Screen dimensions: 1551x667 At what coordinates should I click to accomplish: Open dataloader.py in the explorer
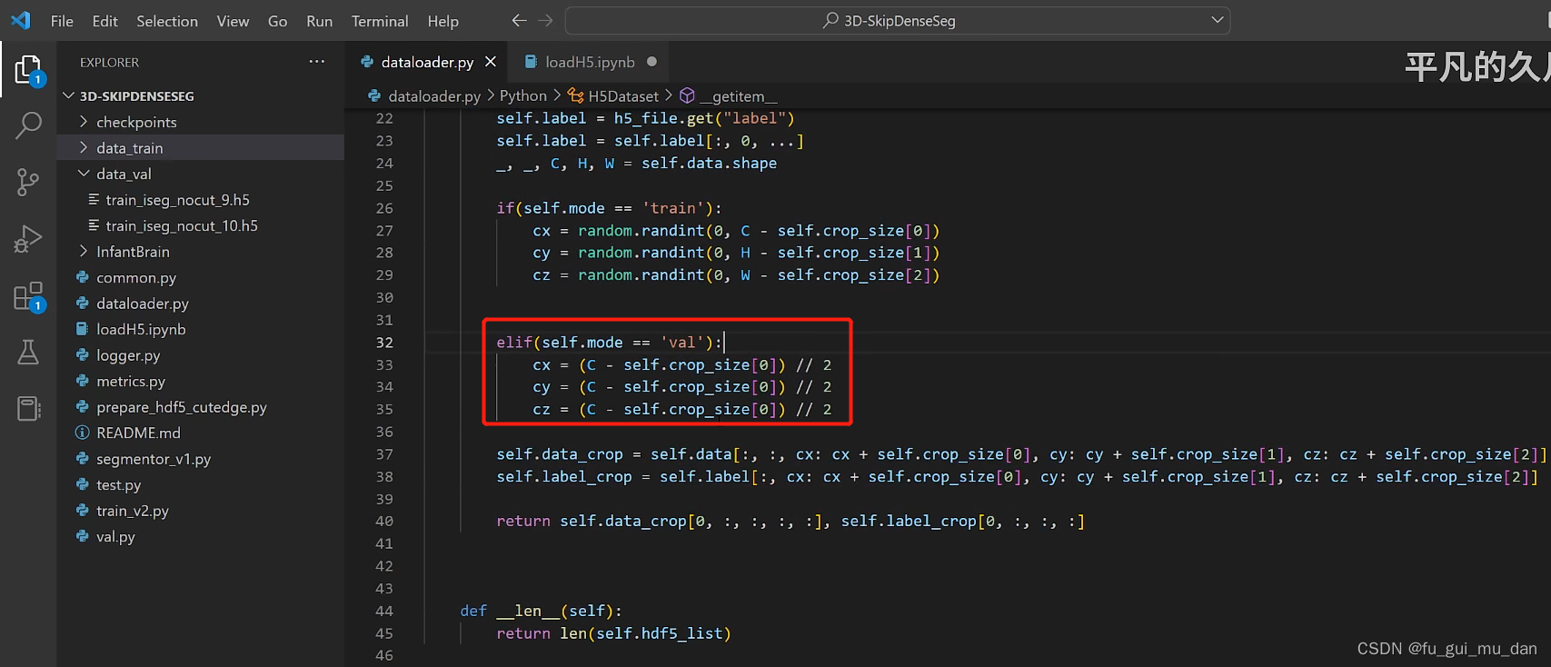click(x=143, y=304)
